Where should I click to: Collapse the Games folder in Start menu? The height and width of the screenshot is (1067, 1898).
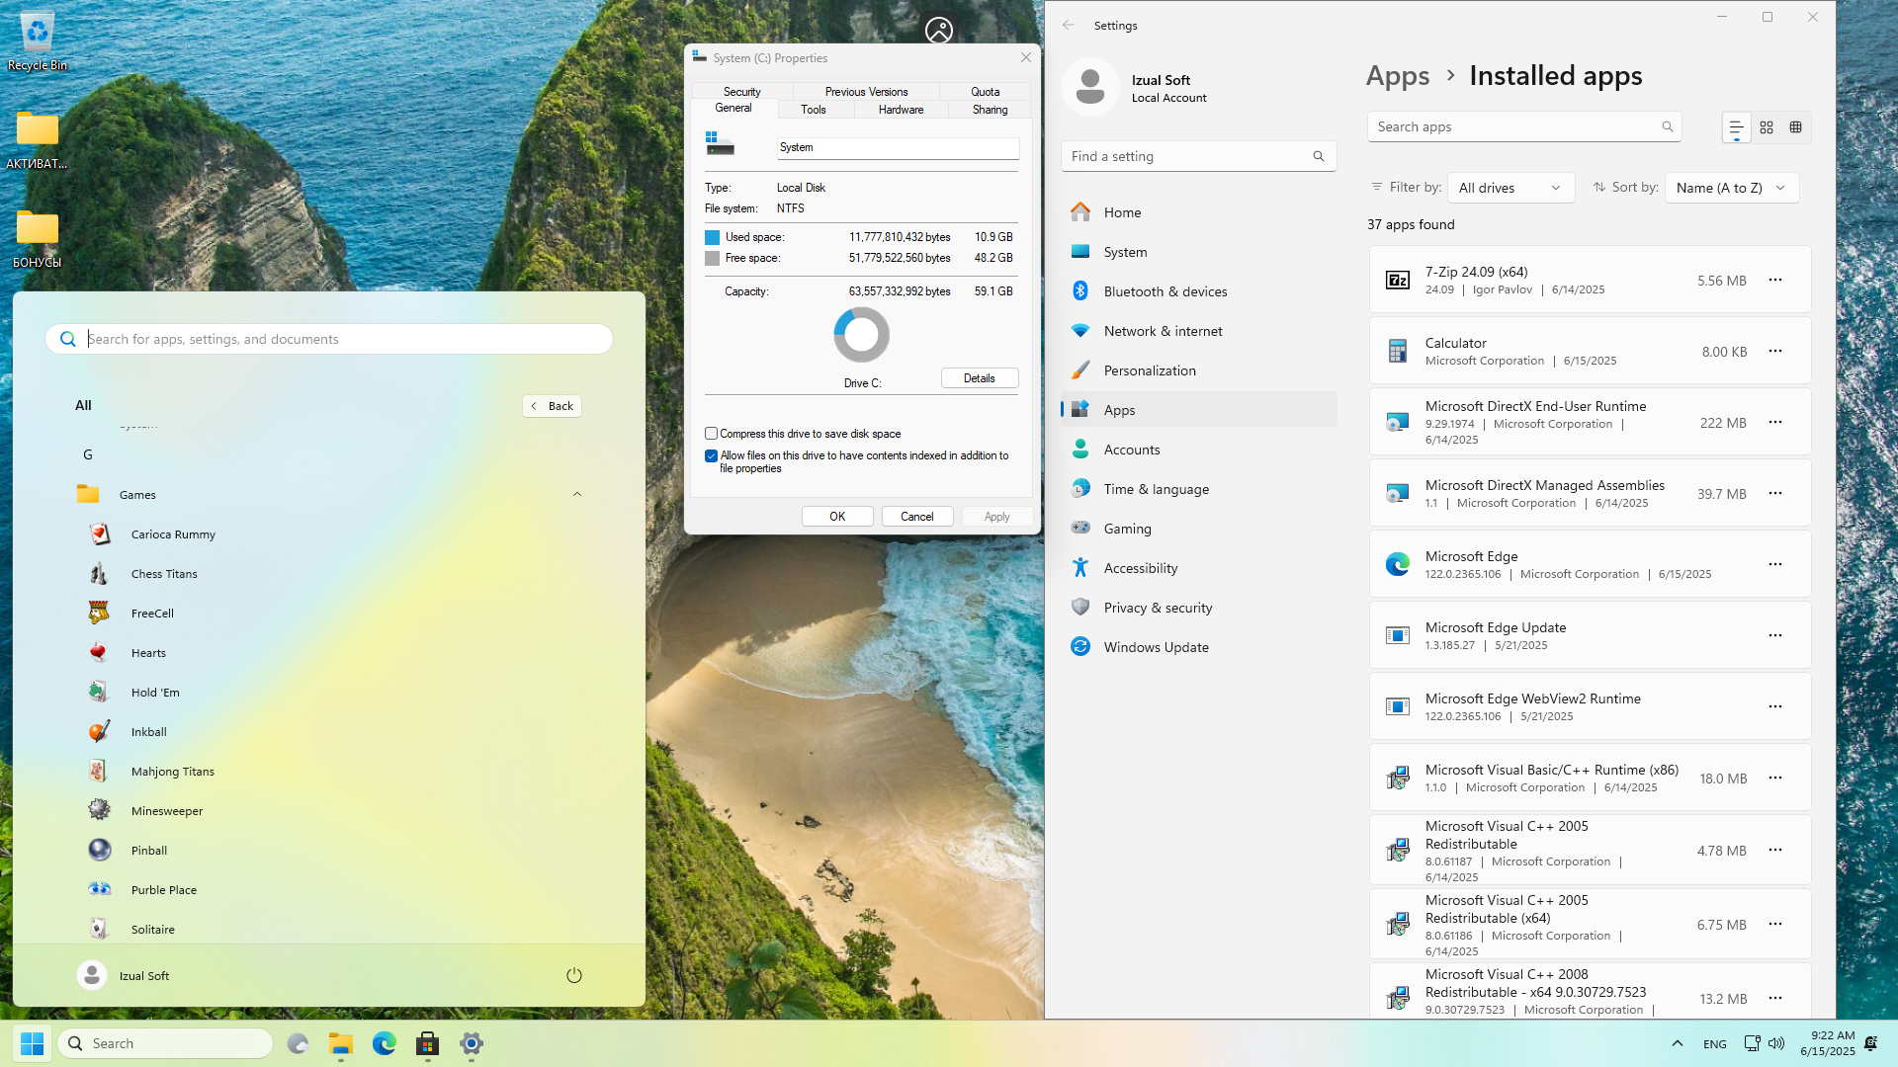click(577, 495)
